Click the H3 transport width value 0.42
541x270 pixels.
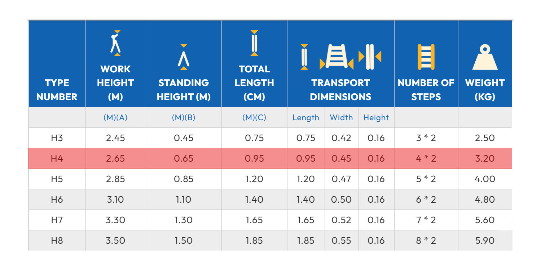pos(341,138)
